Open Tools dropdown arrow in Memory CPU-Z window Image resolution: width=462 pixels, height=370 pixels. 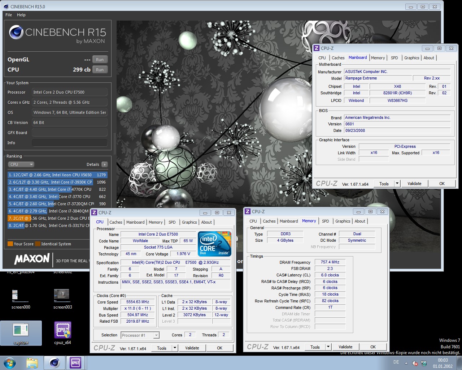point(328,347)
